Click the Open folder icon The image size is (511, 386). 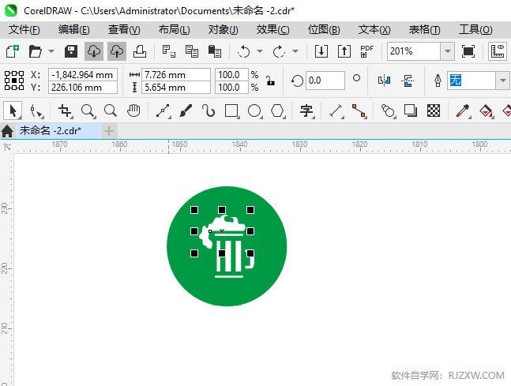[35, 51]
